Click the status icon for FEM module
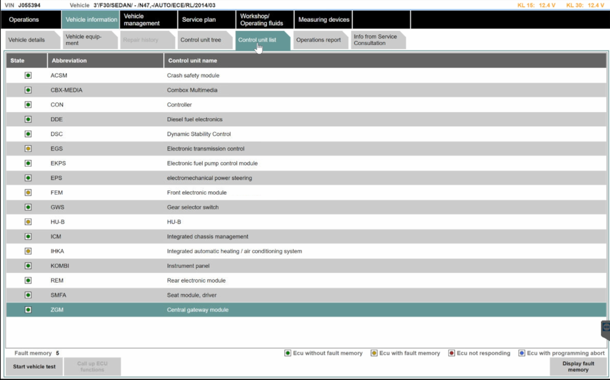This screenshot has width=610, height=380. 28,192
